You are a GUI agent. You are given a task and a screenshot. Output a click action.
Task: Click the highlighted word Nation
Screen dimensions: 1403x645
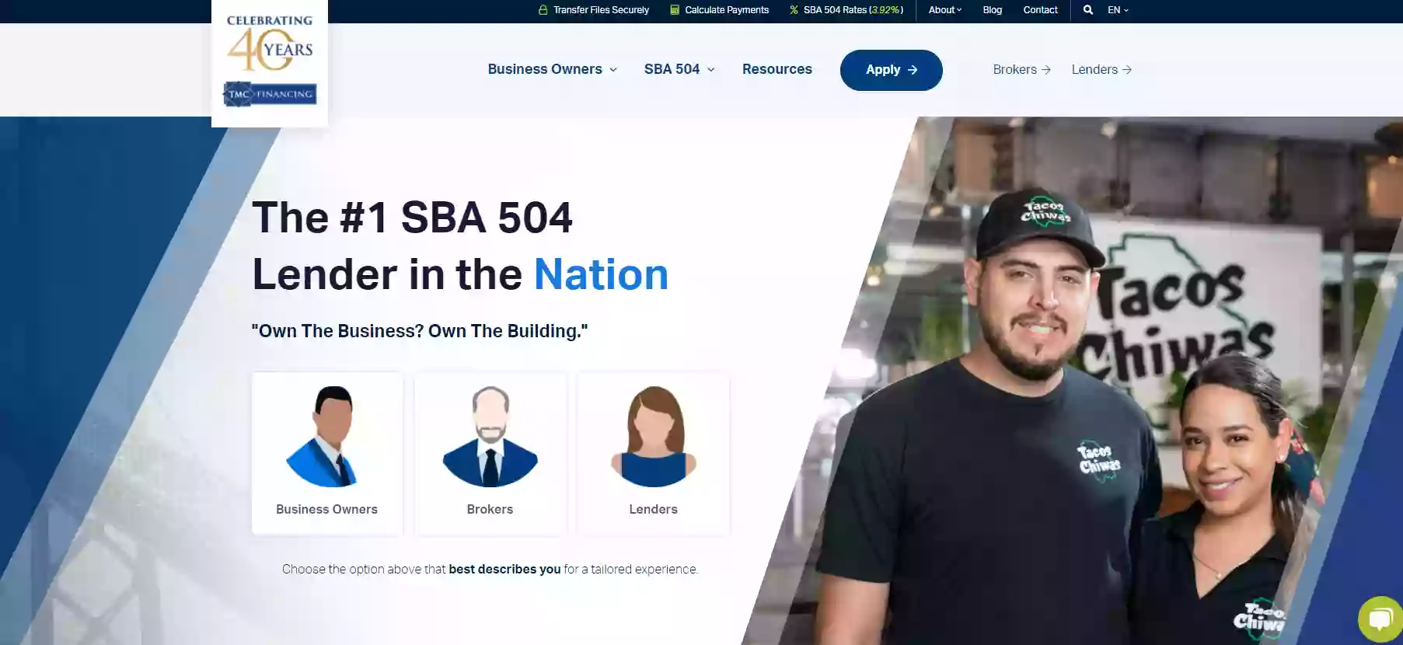click(602, 275)
